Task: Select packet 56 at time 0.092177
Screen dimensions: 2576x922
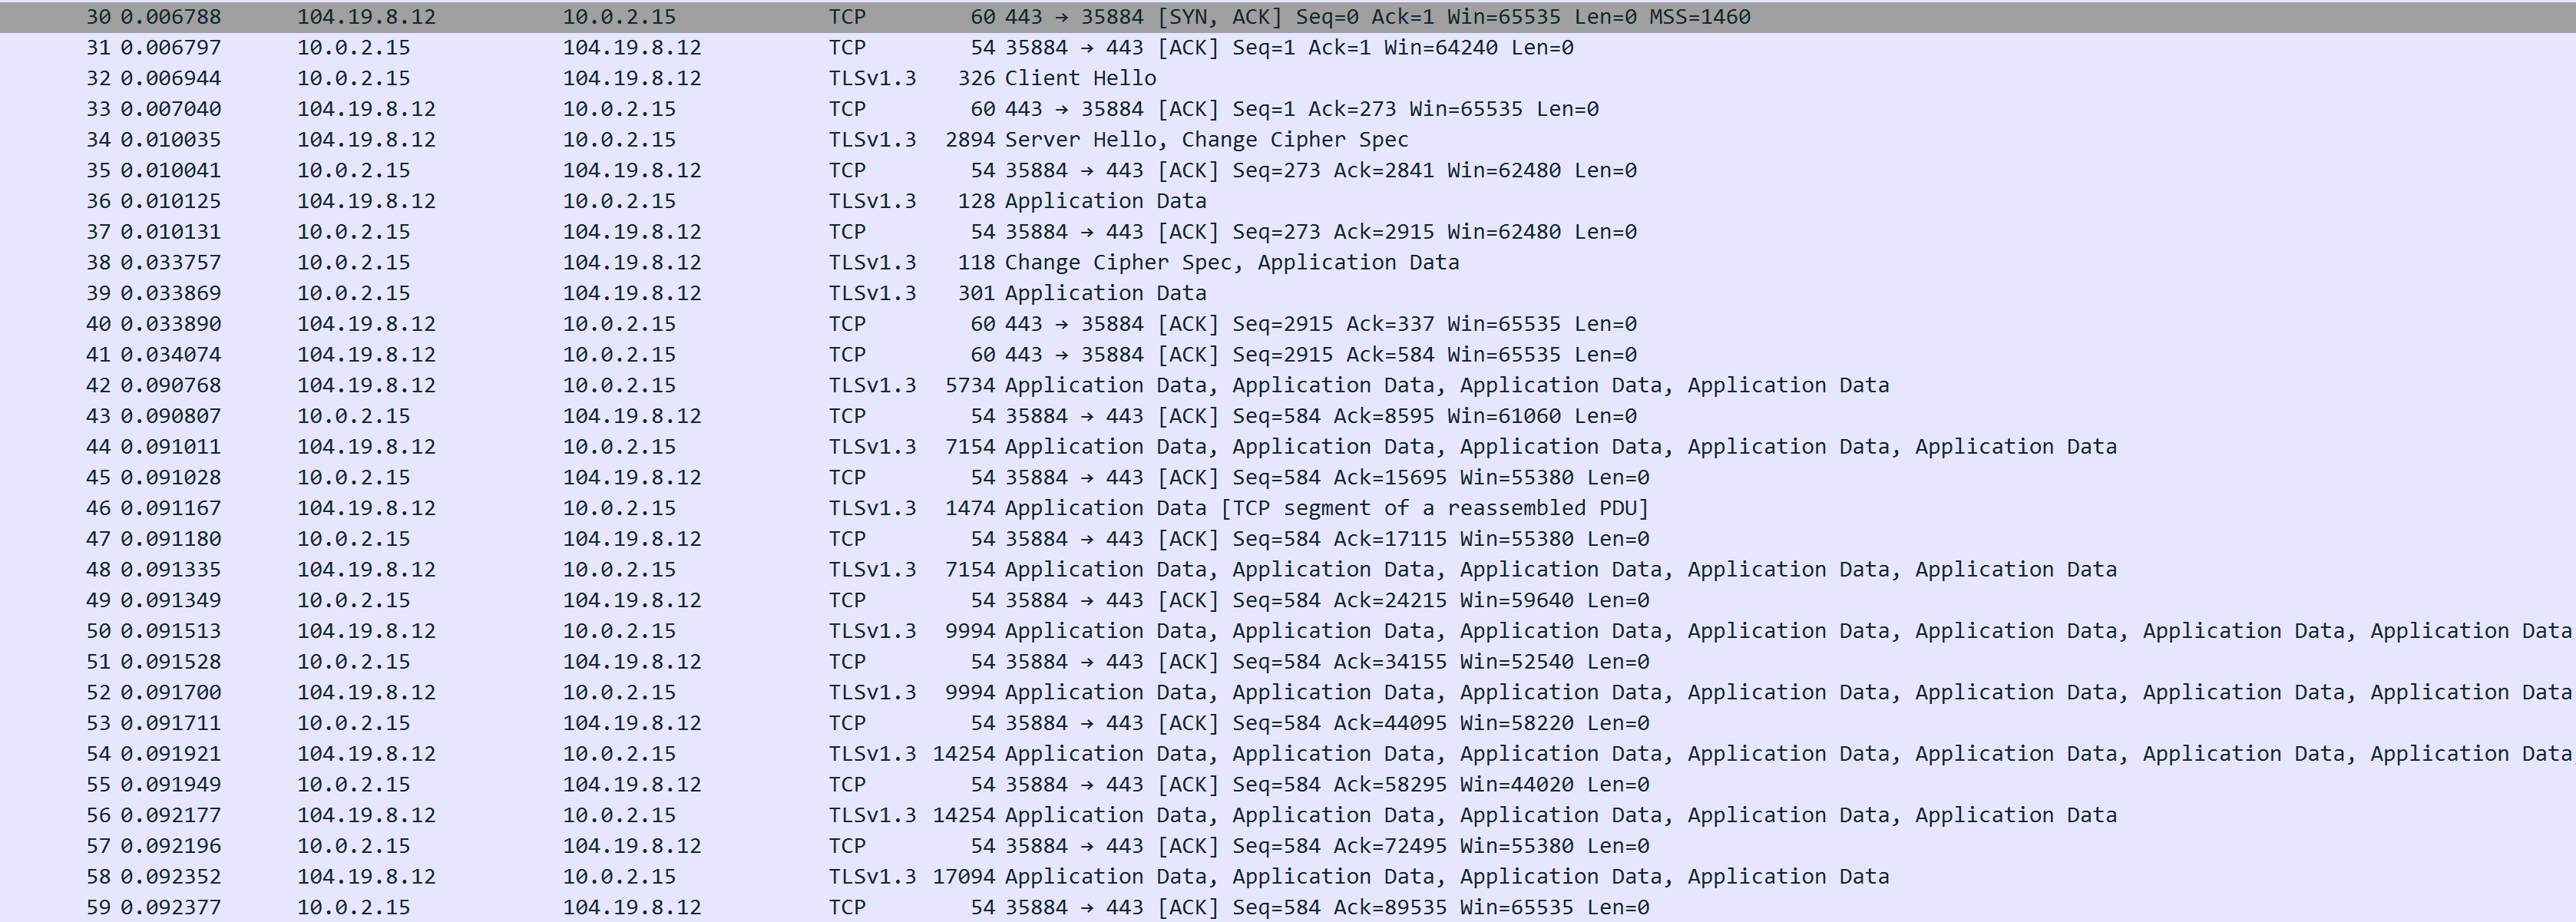Action: 1288,815
